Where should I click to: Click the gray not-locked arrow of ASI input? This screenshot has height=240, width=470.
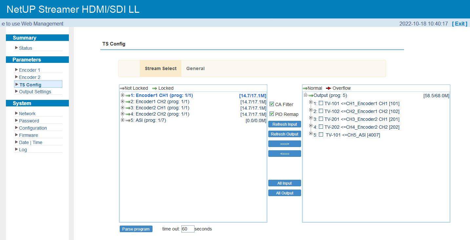(x=128, y=120)
